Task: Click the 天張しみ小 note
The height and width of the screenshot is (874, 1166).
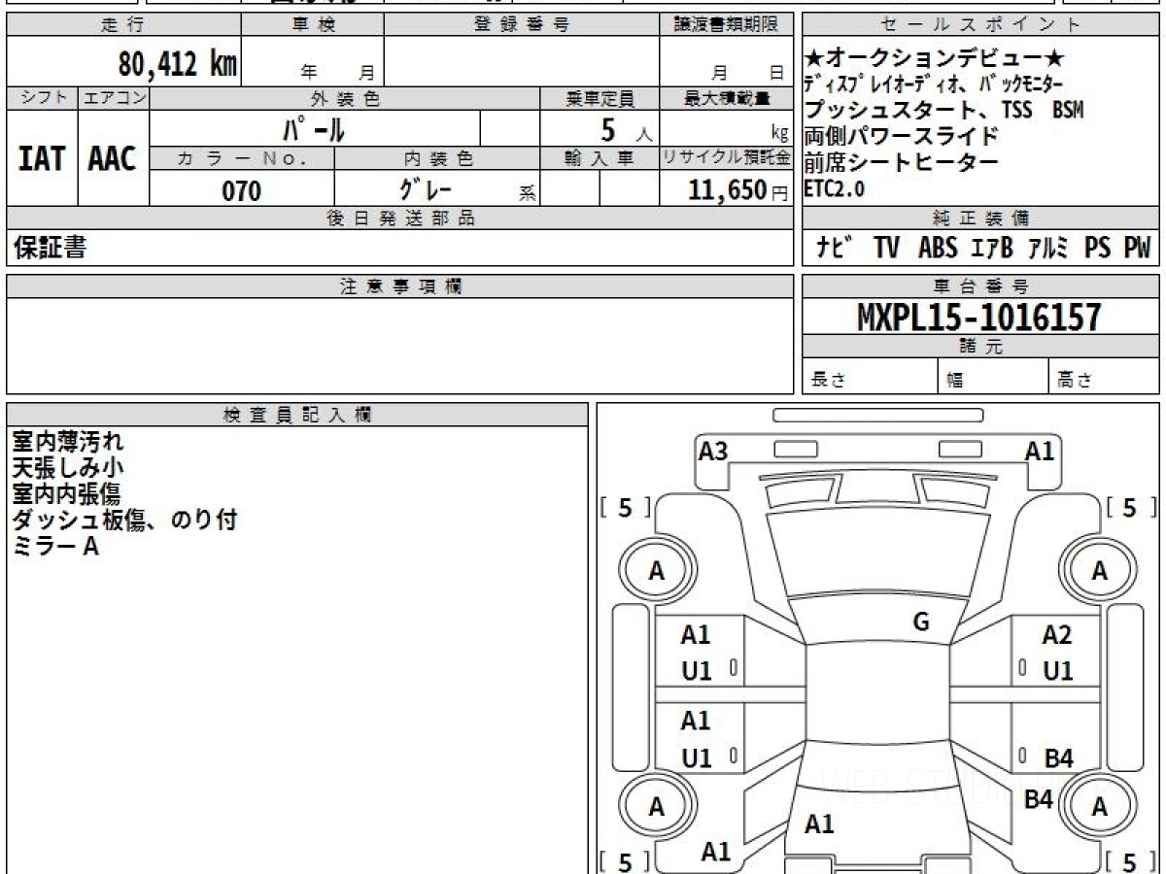Action: 68,468
